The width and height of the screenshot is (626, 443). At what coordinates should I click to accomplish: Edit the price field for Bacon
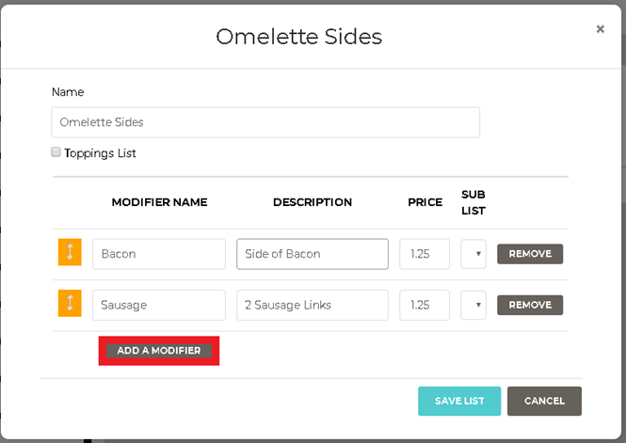[x=425, y=254]
